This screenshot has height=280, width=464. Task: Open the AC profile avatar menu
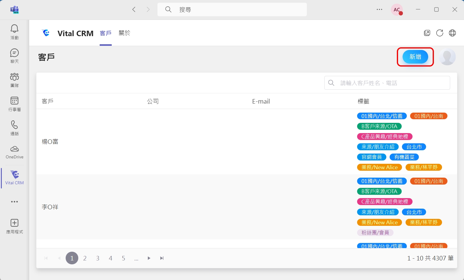pos(397,10)
